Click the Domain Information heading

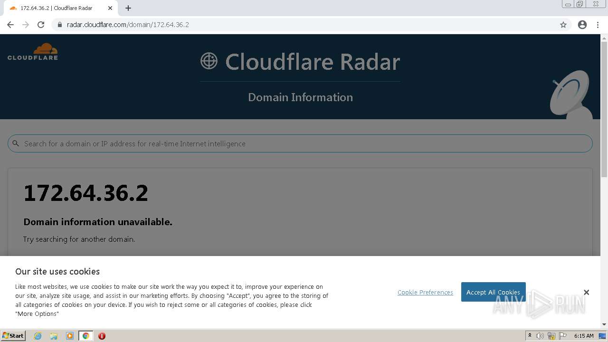coord(300,97)
